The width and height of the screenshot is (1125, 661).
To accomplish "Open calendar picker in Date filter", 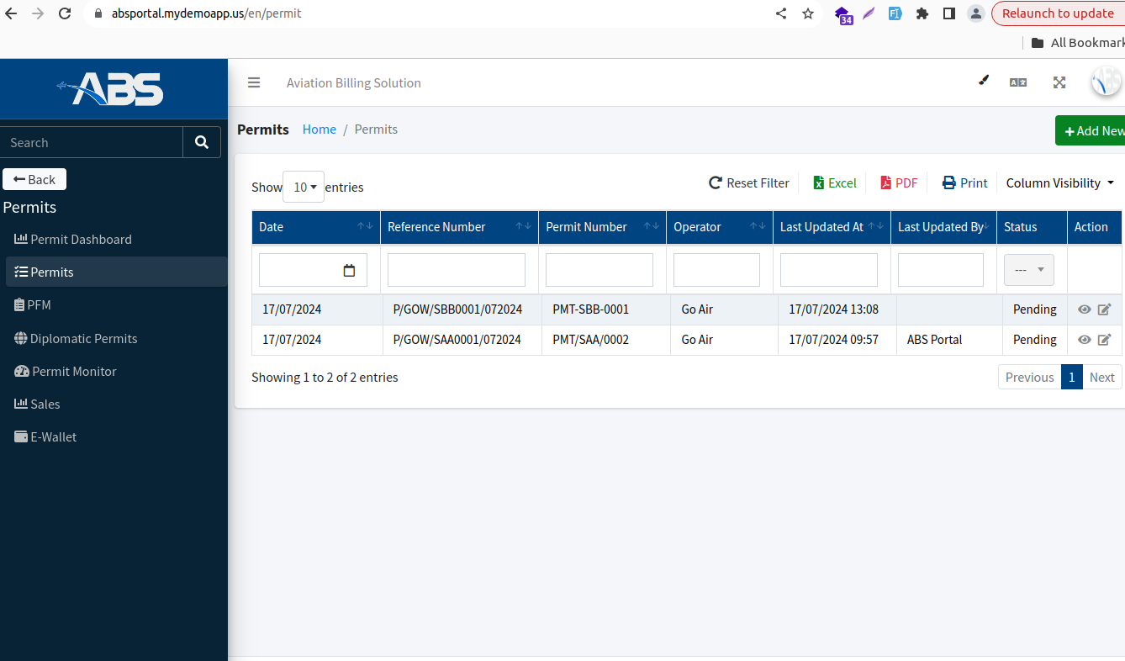I will pyautogui.click(x=350, y=271).
